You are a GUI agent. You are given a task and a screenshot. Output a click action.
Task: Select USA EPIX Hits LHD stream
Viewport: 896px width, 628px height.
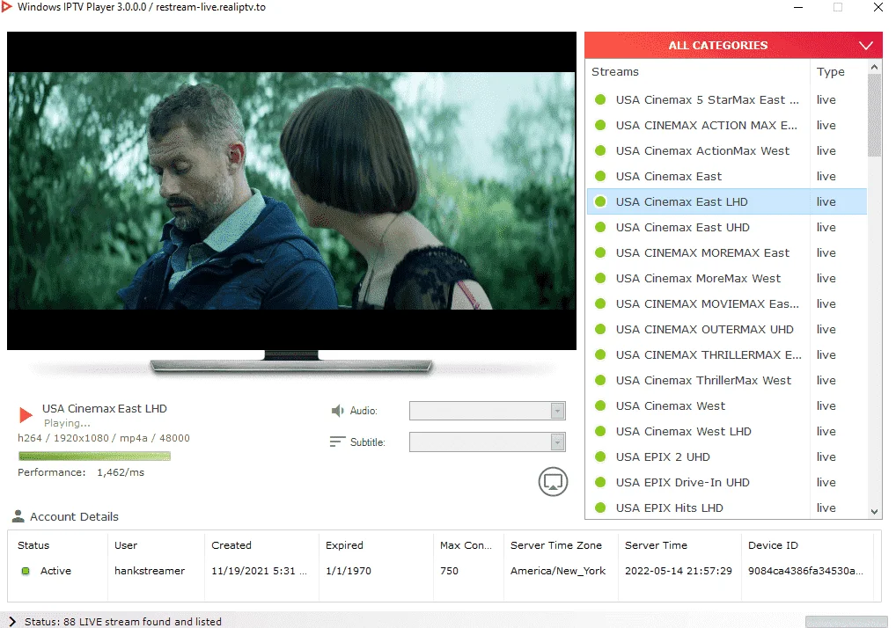pyautogui.click(x=727, y=508)
